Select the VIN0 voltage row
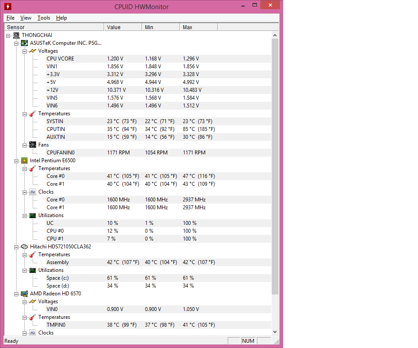Image resolution: width=418 pixels, height=348 pixels. tap(158, 309)
